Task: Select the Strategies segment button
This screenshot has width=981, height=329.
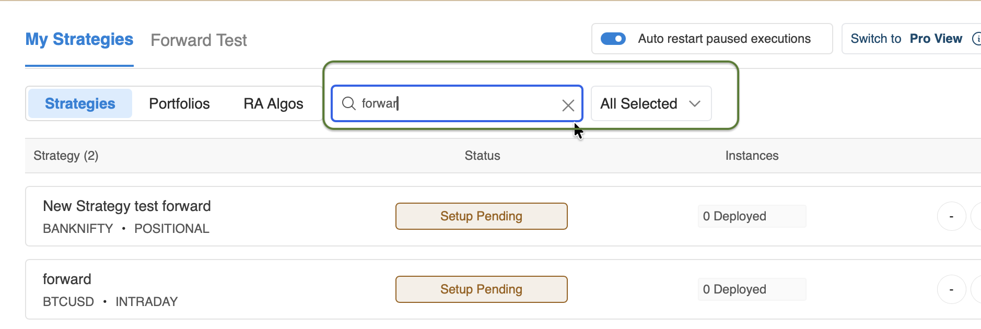Action: [x=80, y=103]
